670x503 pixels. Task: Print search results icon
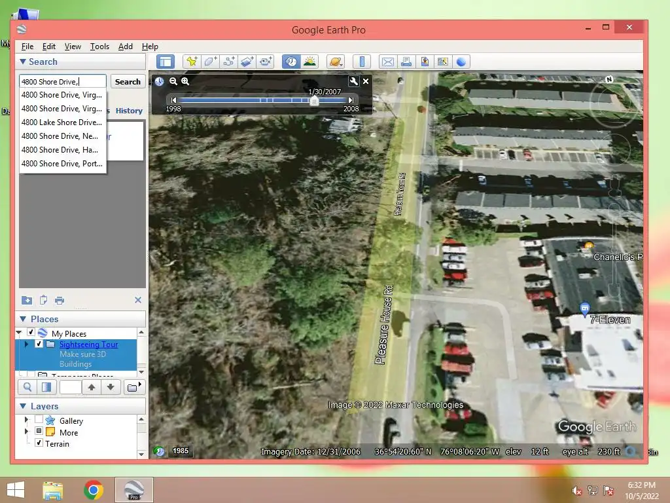[60, 300]
